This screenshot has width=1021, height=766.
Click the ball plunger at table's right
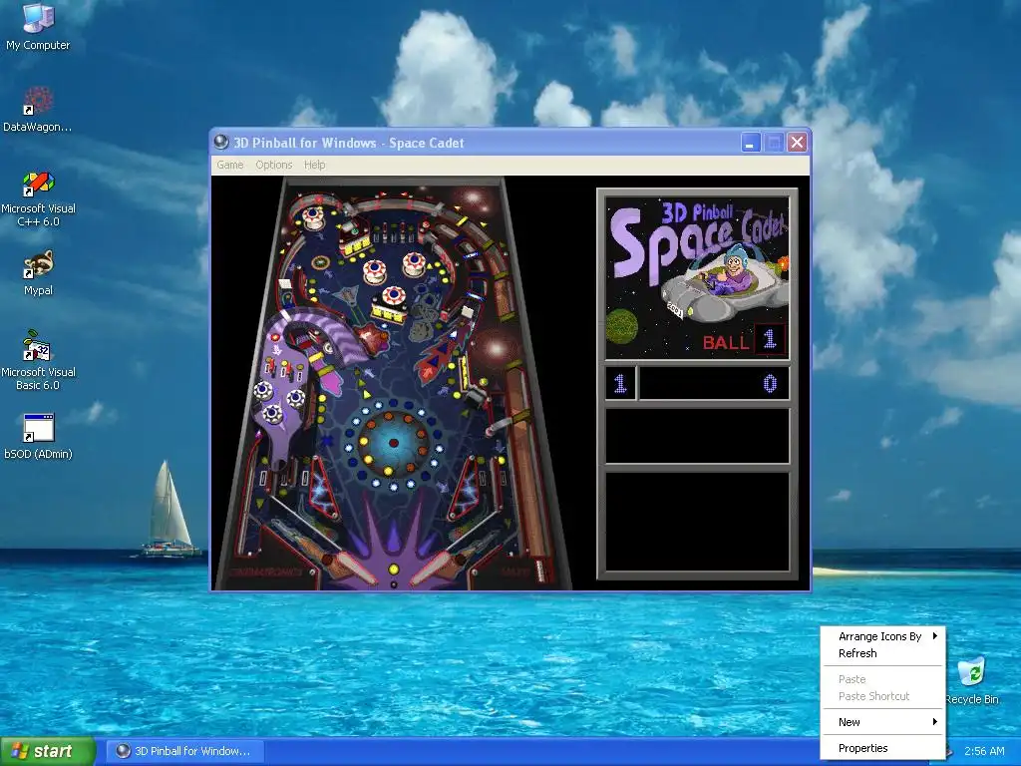(539, 572)
